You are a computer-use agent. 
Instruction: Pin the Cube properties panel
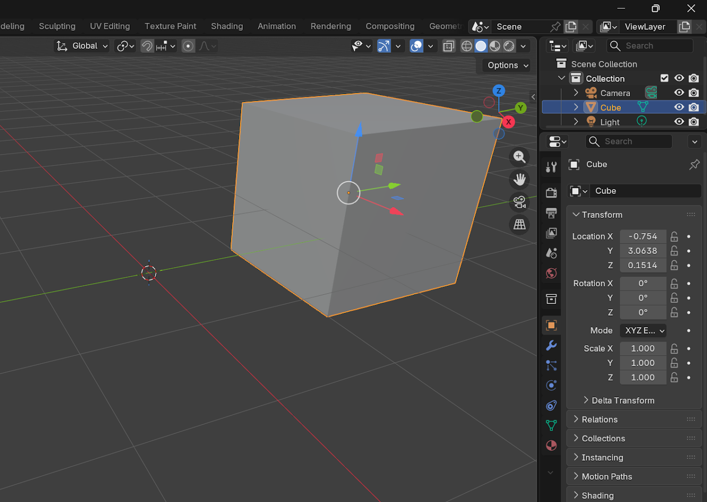point(694,165)
